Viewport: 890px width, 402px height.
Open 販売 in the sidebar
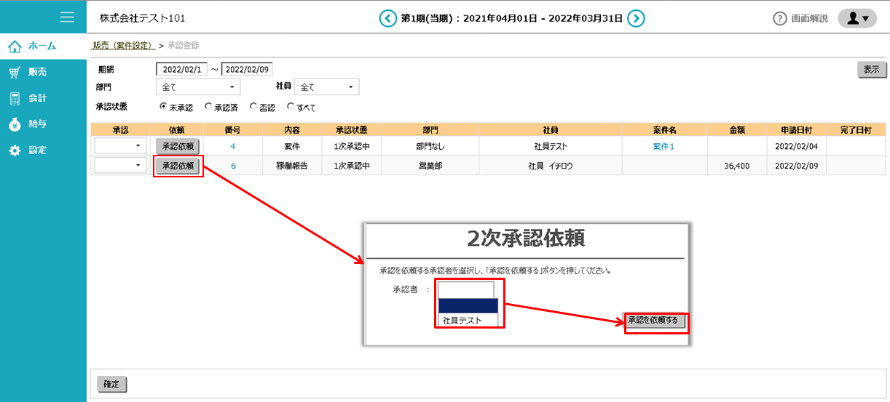37,72
